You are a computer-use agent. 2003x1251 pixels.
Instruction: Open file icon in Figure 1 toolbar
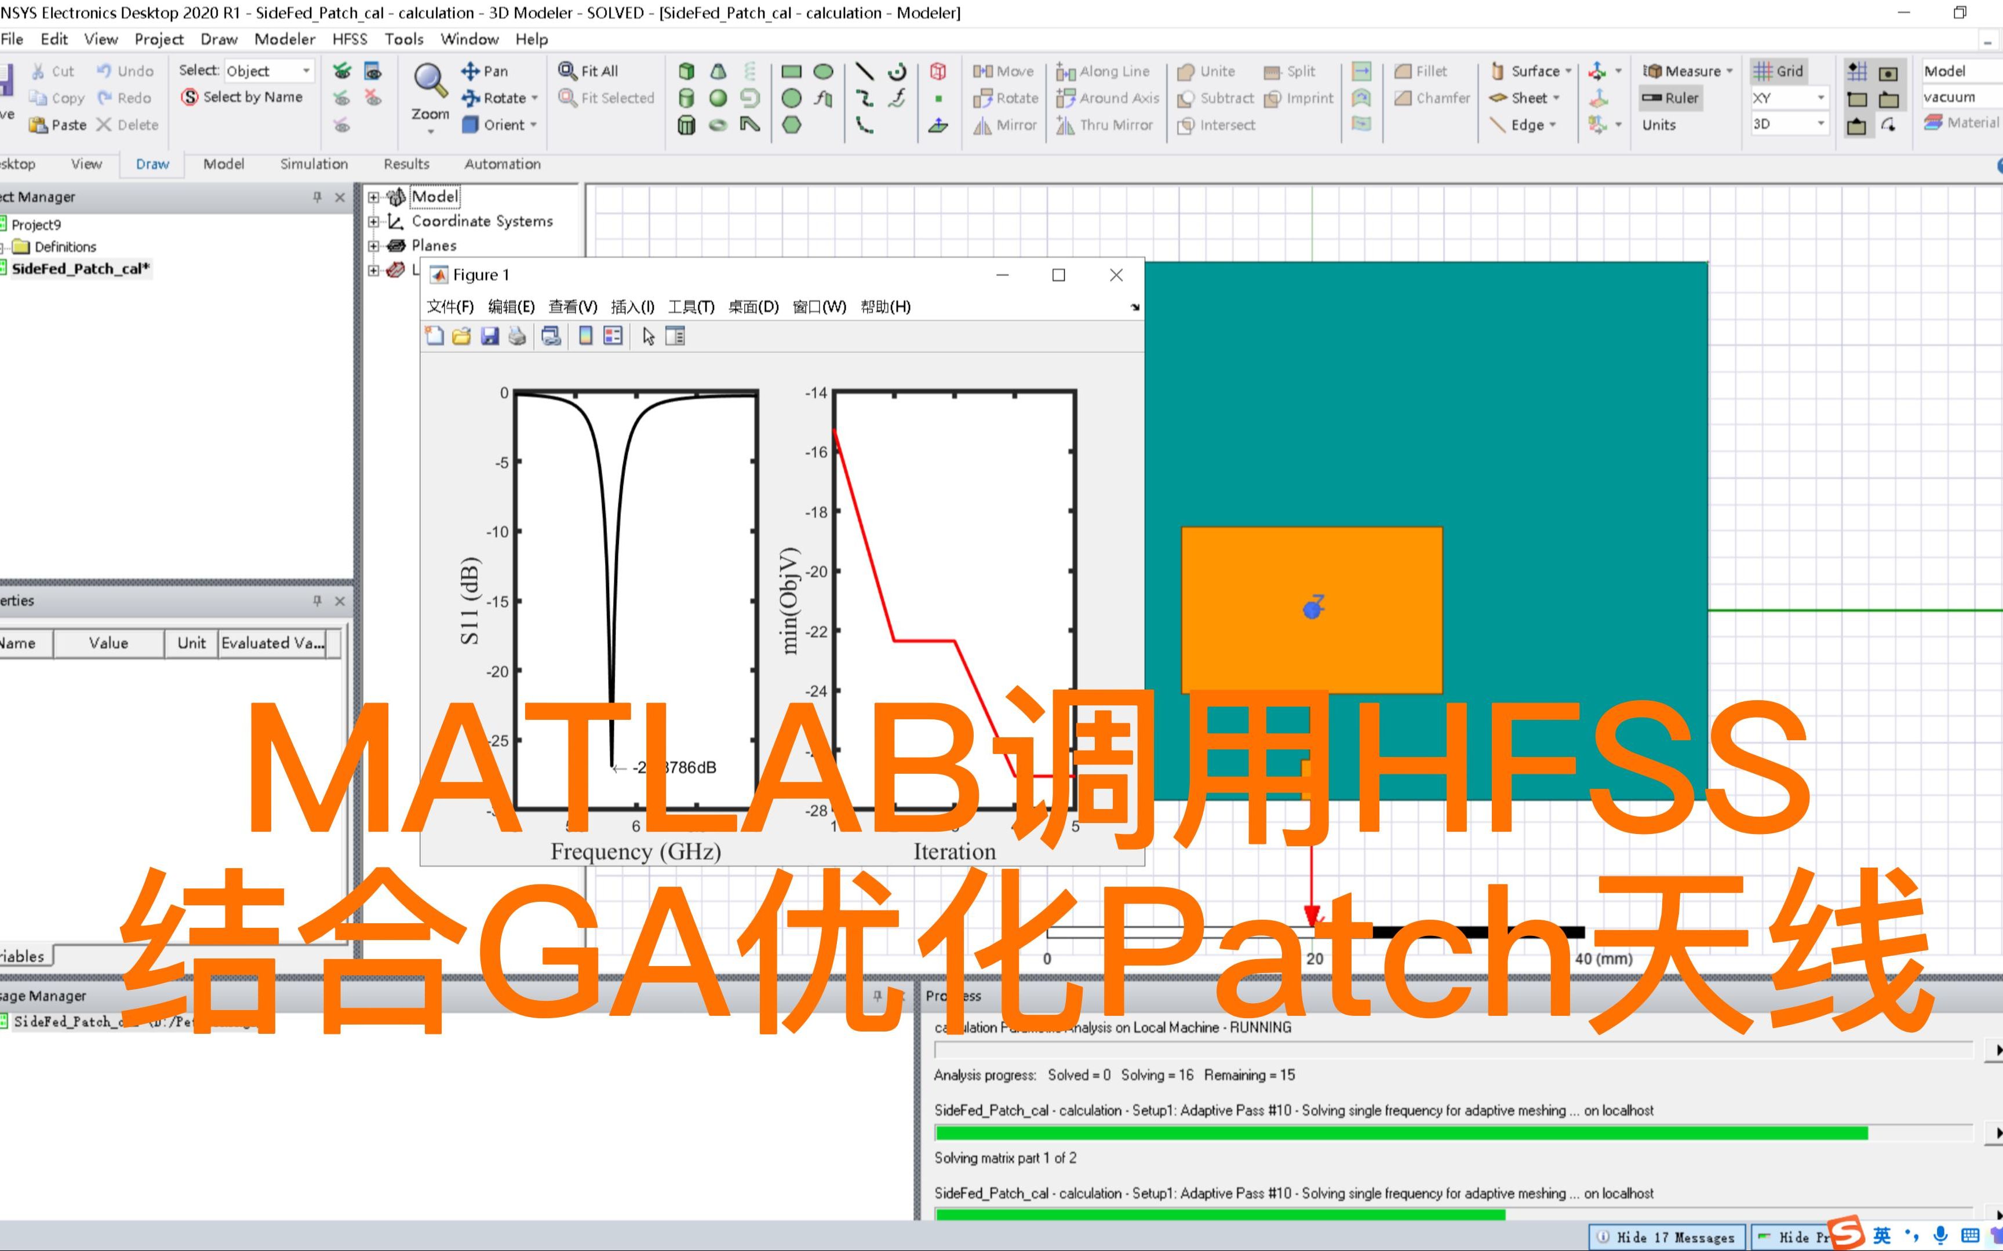pos(462,336)
